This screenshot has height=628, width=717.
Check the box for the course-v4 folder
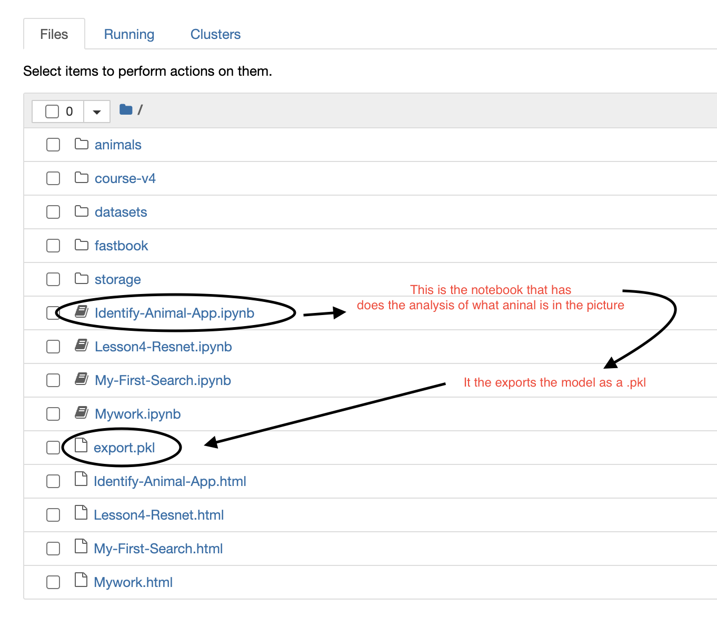pos(53,178)
